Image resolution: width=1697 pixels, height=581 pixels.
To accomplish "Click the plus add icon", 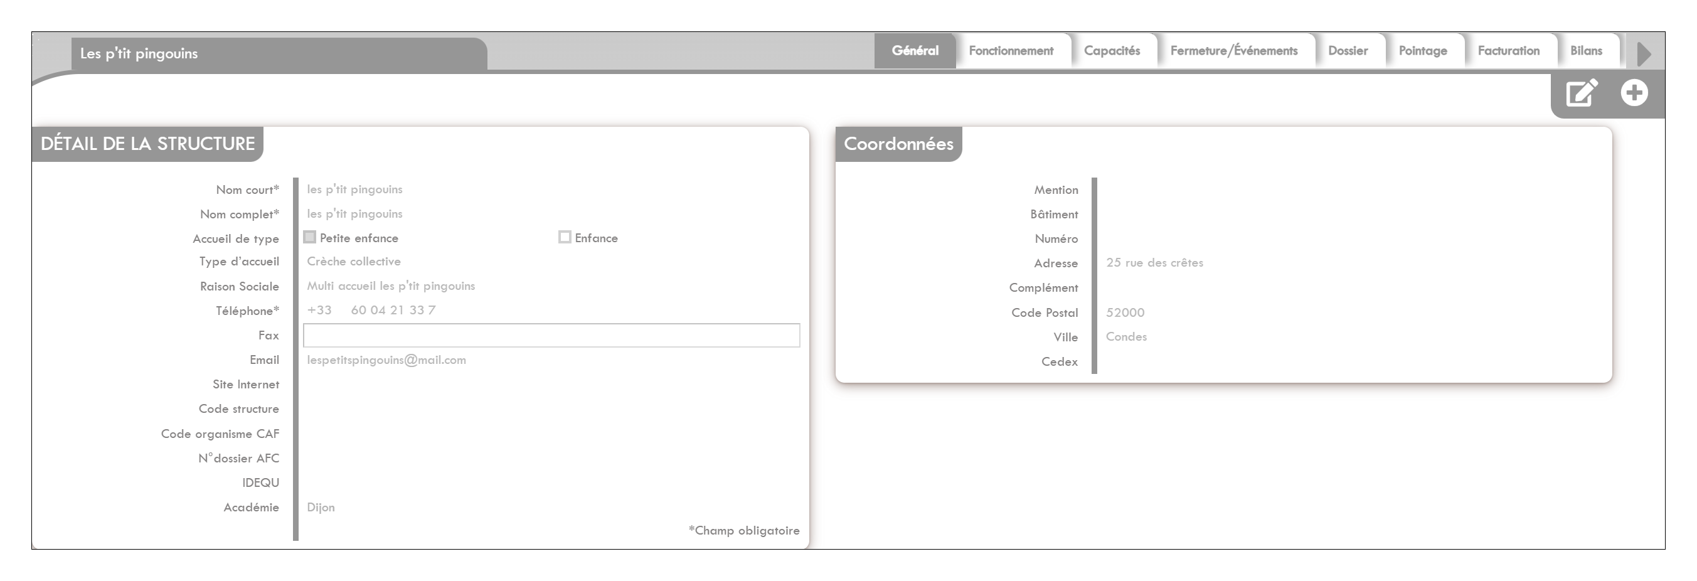I will point(1634,93).
